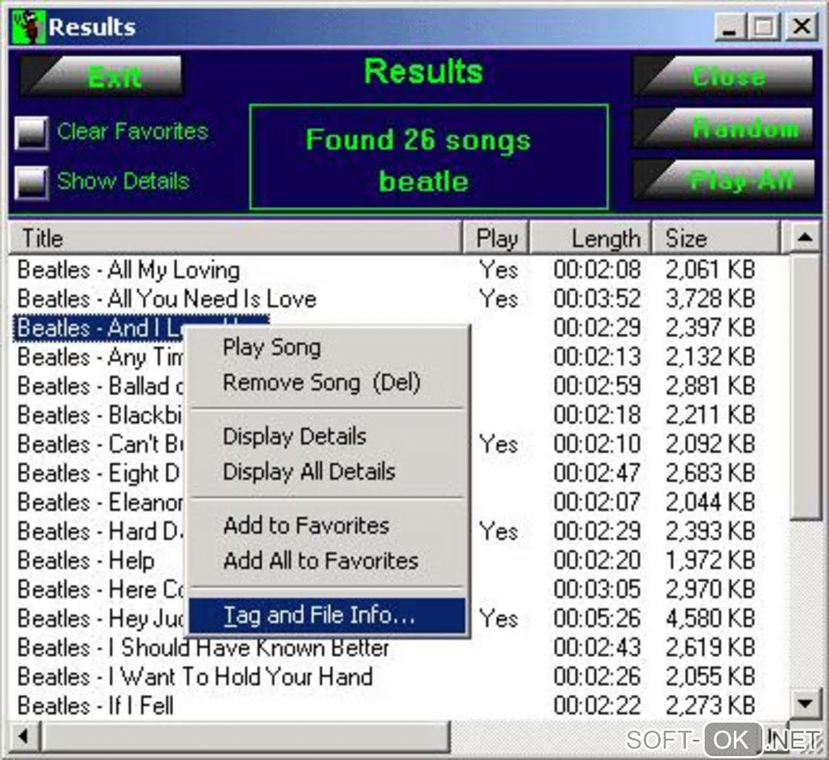
Task: Click the Exit button
Action: click(x=101, y=77)
